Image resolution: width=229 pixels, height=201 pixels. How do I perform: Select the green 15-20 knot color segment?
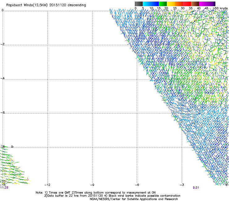pos(163,4)
